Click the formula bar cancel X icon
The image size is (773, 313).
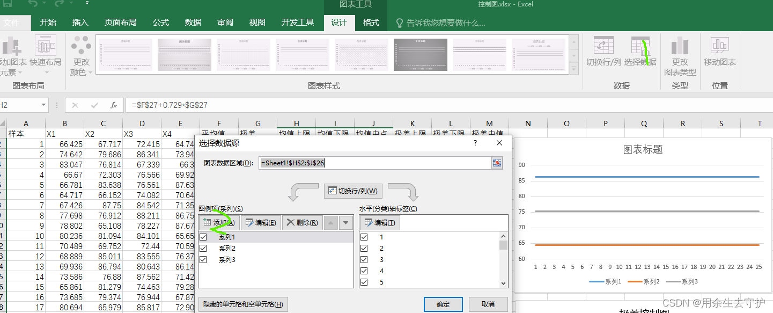(x=75, y=105)
